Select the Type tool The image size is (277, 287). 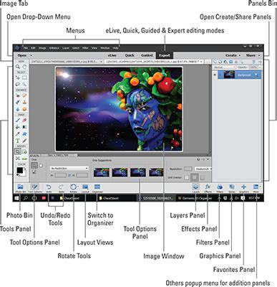point(18,141)
